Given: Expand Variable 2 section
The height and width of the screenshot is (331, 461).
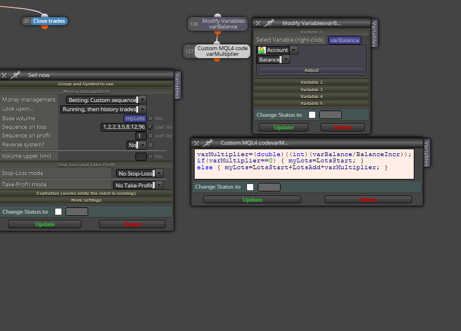Looking at the screenshot, I should pos(311,83).
